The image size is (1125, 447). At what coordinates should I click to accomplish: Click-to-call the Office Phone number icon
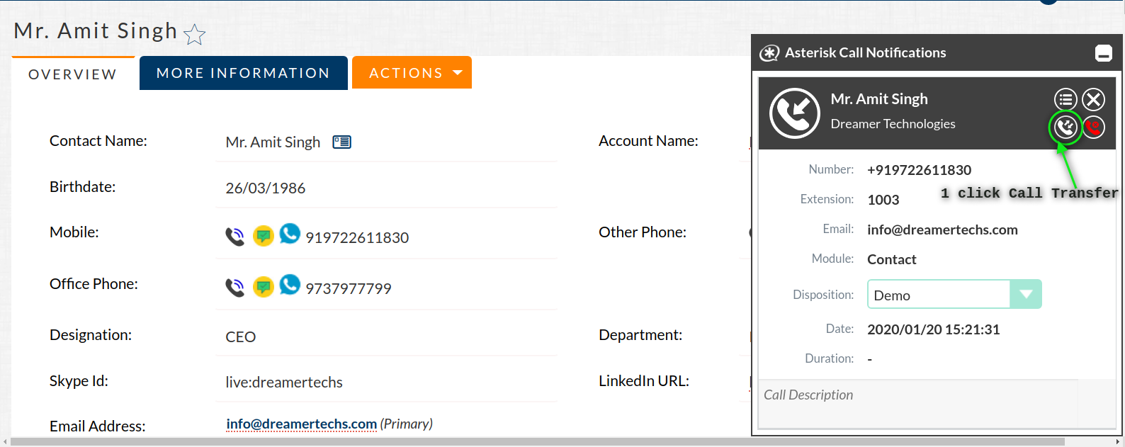pyautogui.click(x=234, y=287)
